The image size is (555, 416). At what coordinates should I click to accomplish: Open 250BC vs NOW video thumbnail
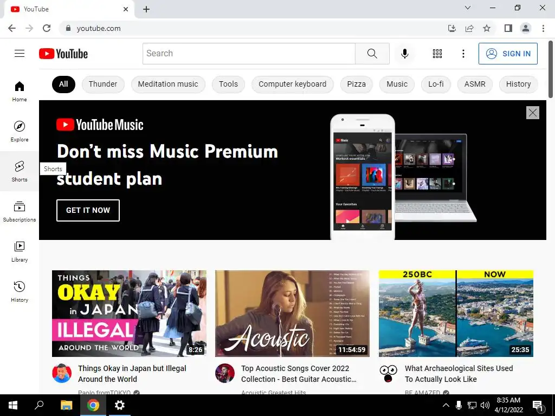click(456, 314)
